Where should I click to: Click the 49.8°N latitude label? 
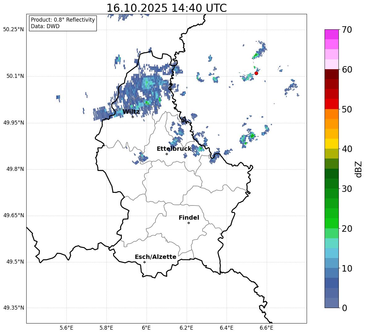[15, 169]
